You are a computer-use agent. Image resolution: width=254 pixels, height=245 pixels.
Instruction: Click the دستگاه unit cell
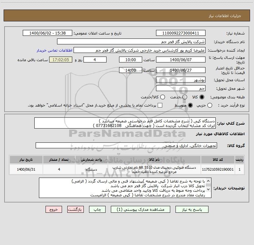91,169
